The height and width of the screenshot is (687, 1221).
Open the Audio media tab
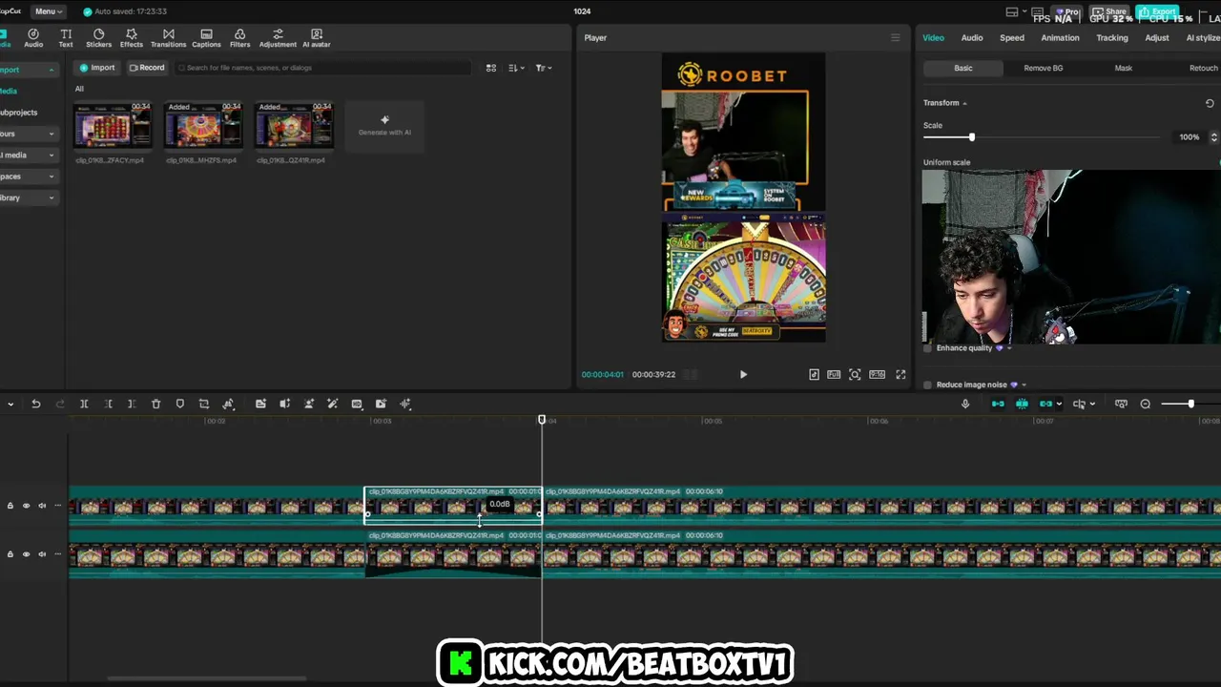(x=33, y=38)
